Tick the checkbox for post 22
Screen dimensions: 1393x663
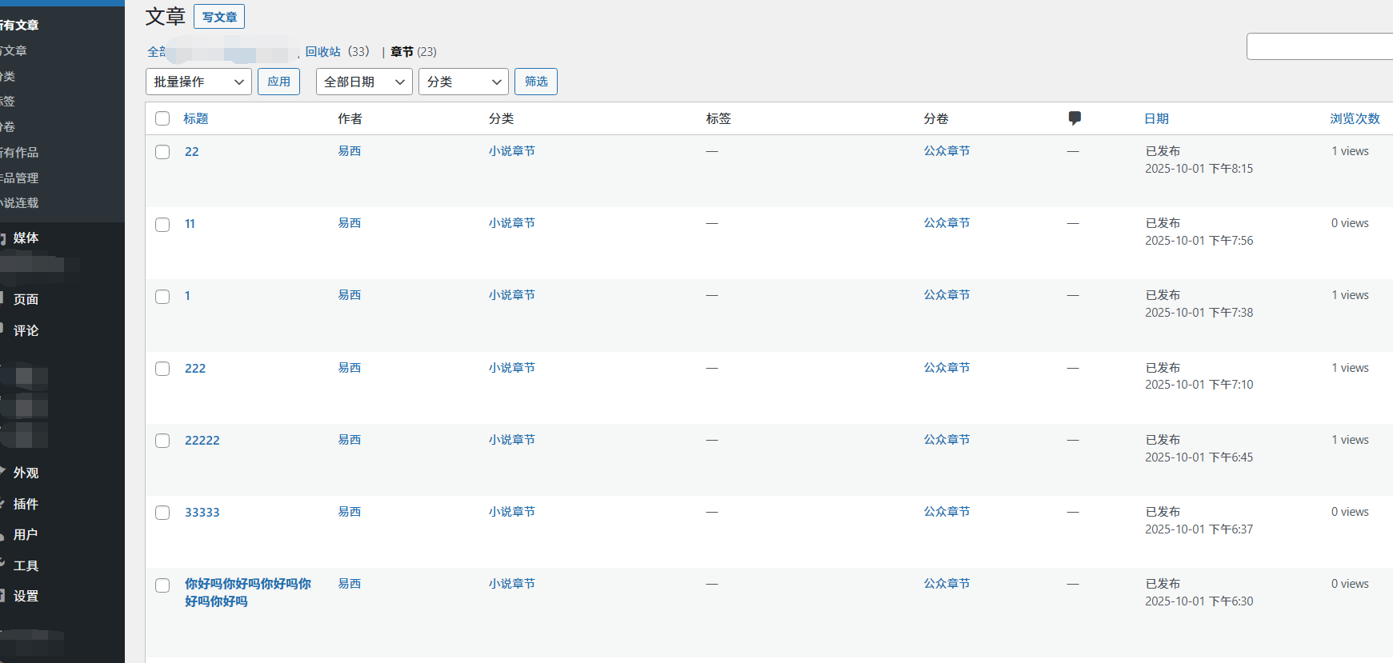[x=162, y=152]
